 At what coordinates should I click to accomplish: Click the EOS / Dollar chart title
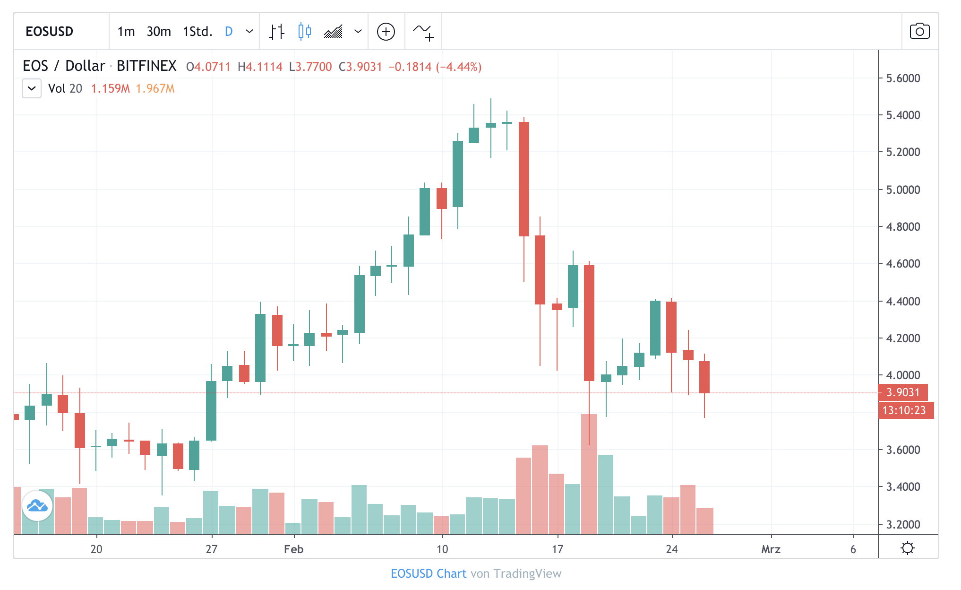pos(64,66)
